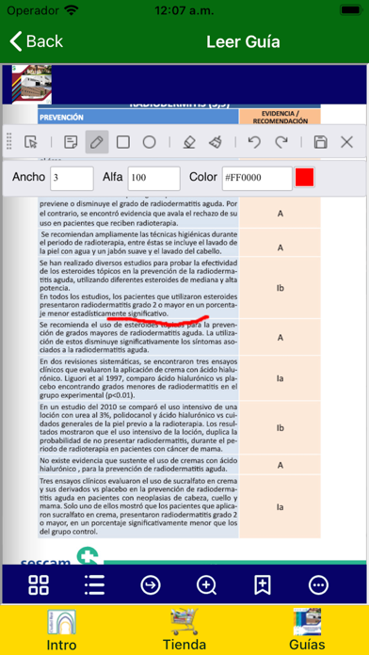Tap the PREVENCIÓN column header

click(x=138, y=117)
